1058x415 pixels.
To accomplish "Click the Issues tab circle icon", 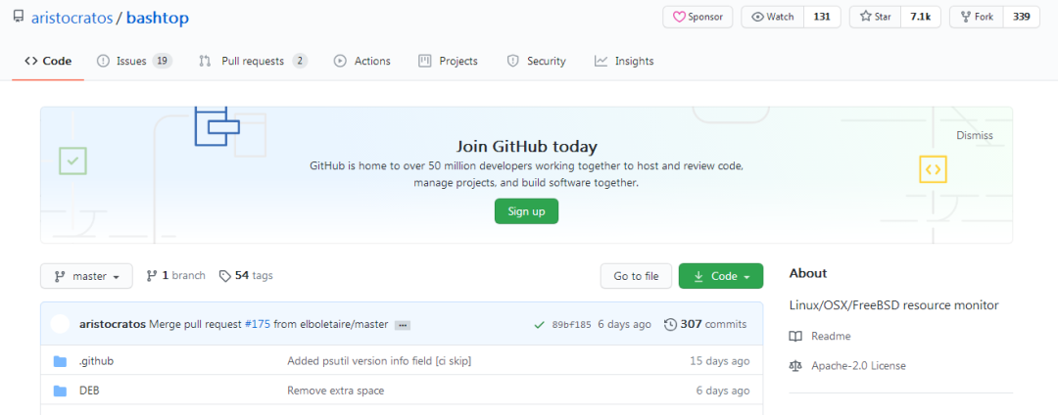I will click(103, 61).
